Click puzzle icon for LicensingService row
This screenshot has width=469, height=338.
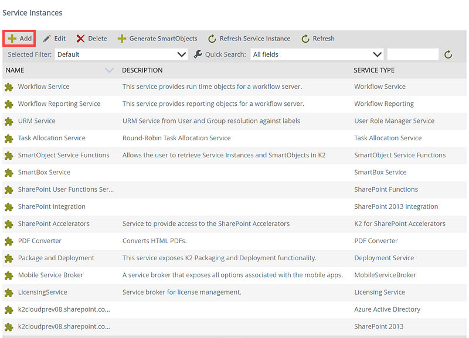click(9, 292)
